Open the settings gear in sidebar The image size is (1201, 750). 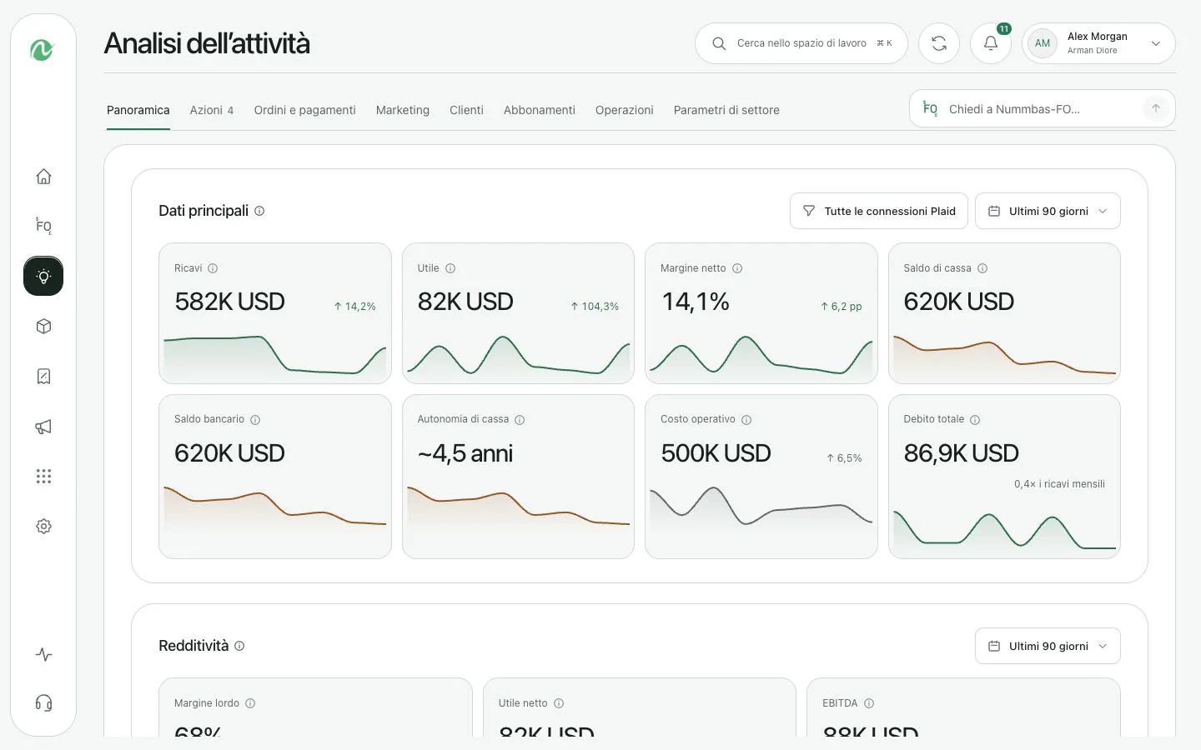[x=43, y=526]
